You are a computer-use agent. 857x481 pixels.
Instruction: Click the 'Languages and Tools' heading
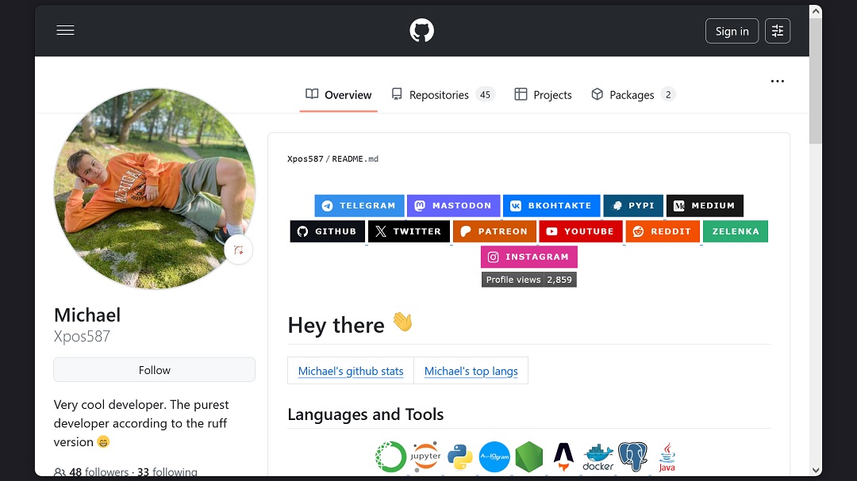(x=366, y=414)
